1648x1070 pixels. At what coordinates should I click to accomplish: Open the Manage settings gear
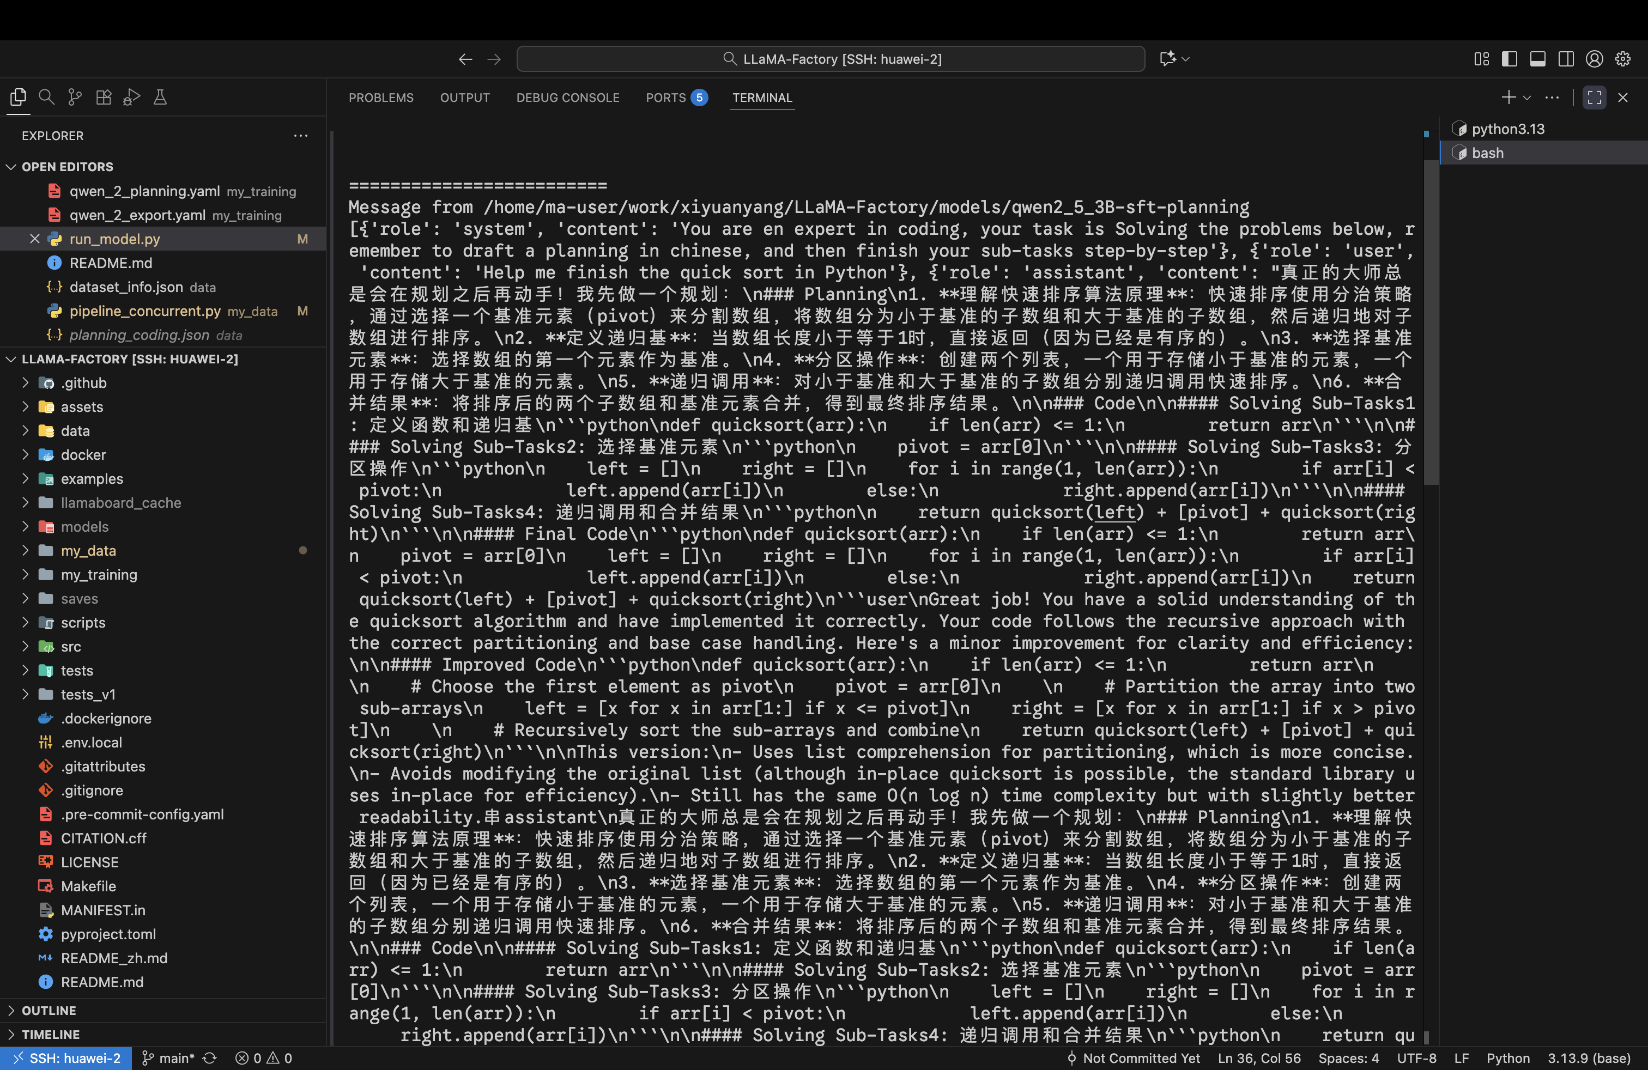(x=1622, y=59)
